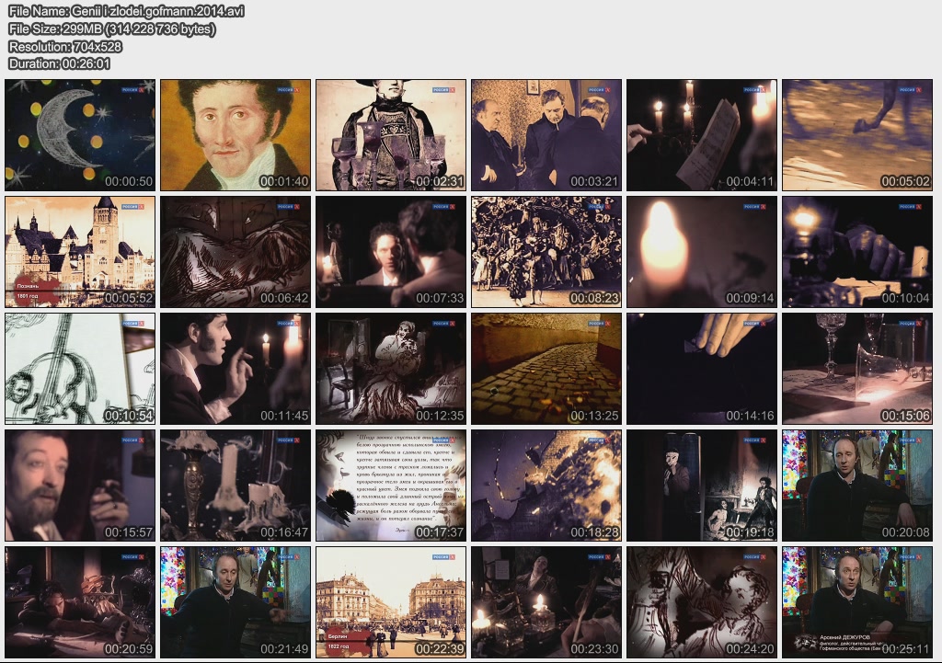The width and height of the screenshot is (942, 663).
Task: Click the cobblestone street thumbnail at 00:13:25
Action: 546,369
